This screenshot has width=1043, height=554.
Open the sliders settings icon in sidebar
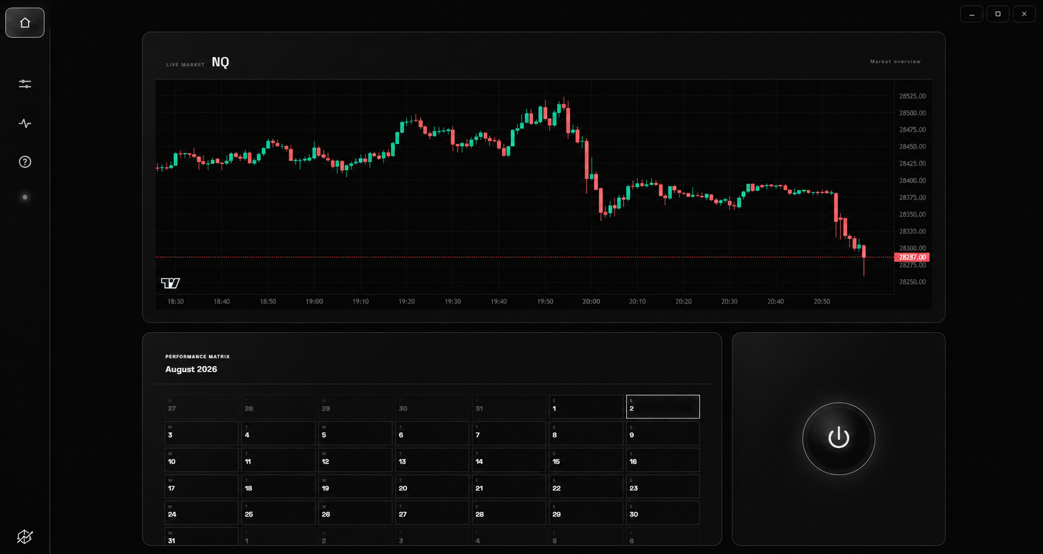[25, 84]
